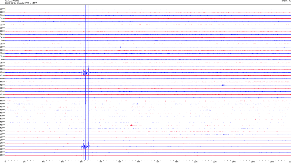Click the 10:30 trace time label
291x163 pixels.
[2, 75]
